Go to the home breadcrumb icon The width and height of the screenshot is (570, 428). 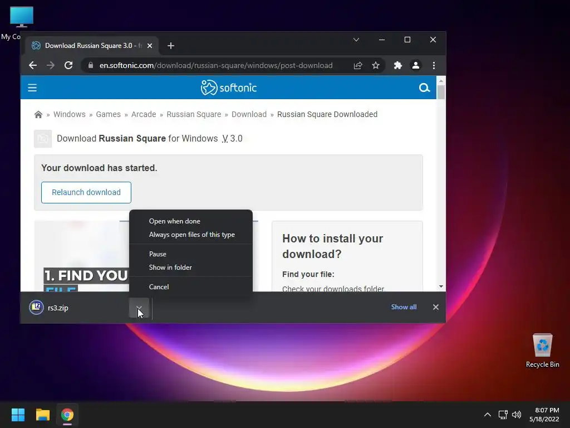pyautogui.click(x=38, y=115)
